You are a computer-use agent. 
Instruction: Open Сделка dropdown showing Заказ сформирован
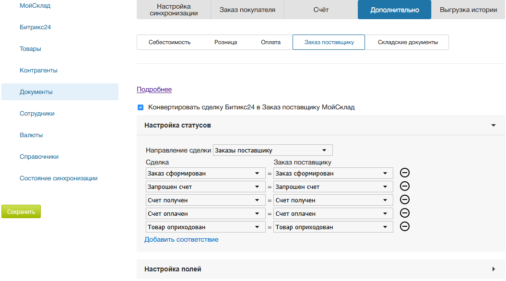coord(205,174)
